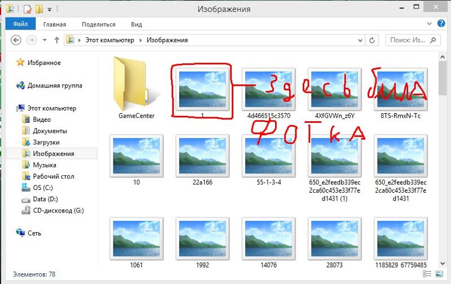
Task: Select image 55-1-3-4
Action: coord(269,159)
